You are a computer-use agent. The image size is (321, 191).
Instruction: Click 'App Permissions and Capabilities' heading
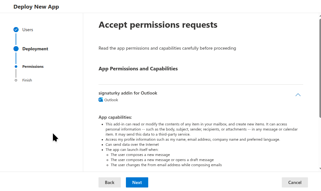click(x=138, y=69)
